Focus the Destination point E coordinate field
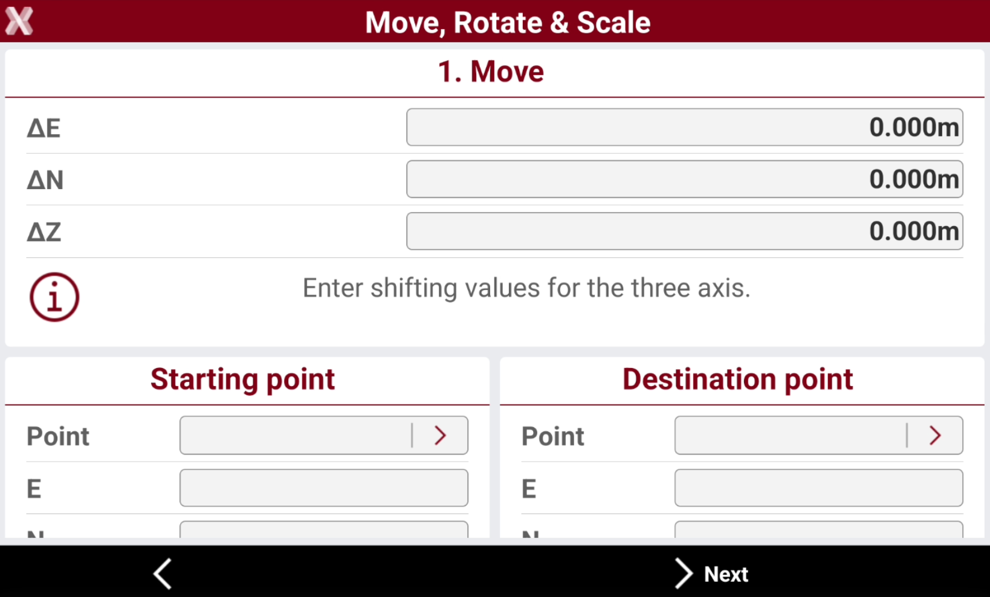The image size is (990, 597). tap(819, 488)
